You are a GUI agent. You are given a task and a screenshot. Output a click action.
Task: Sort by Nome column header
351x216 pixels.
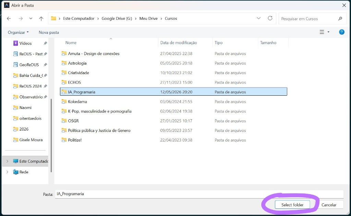coord(71,43)
